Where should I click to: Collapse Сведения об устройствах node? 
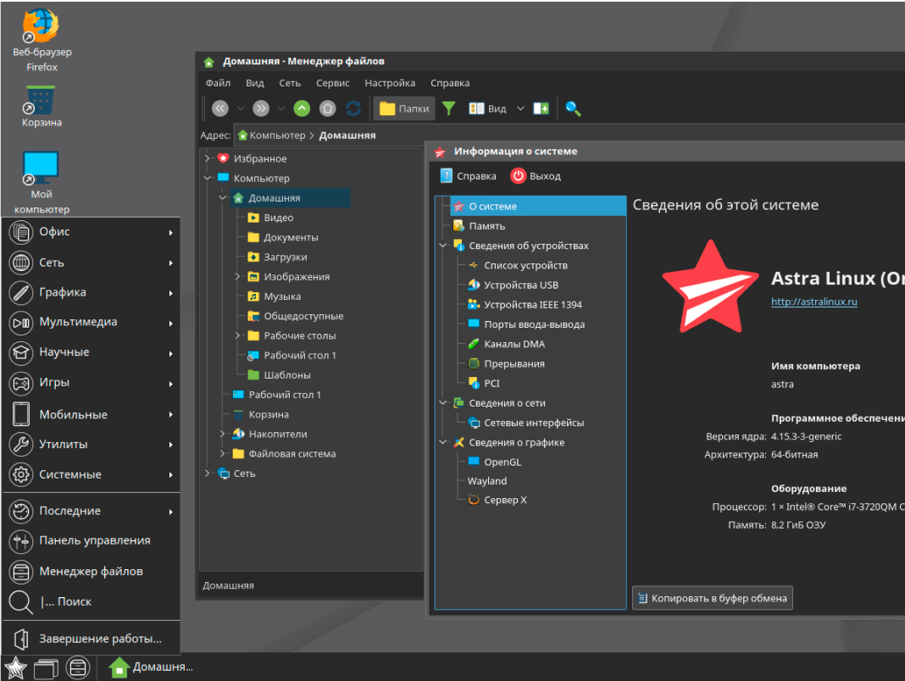click(443, 246)
